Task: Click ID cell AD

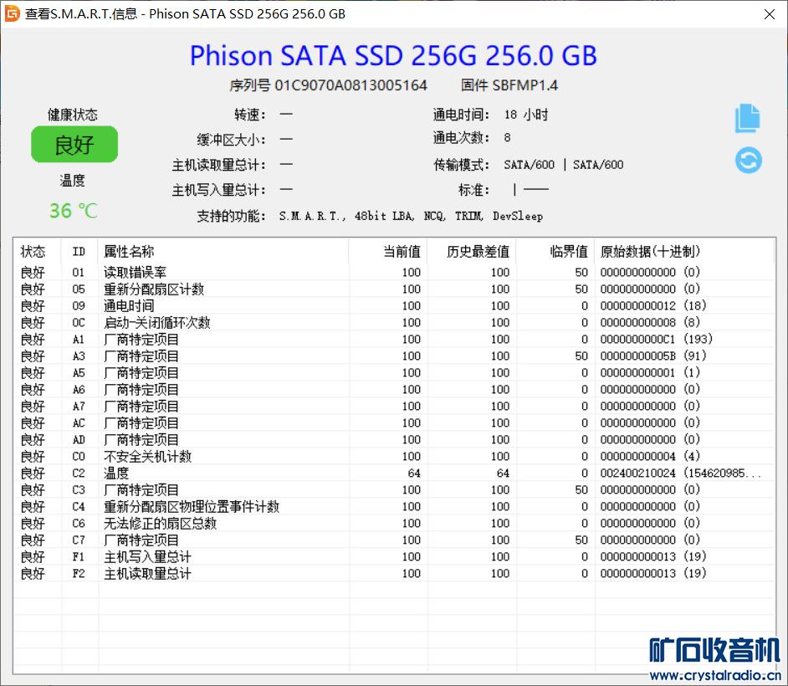Action: (x=79, y=440)
